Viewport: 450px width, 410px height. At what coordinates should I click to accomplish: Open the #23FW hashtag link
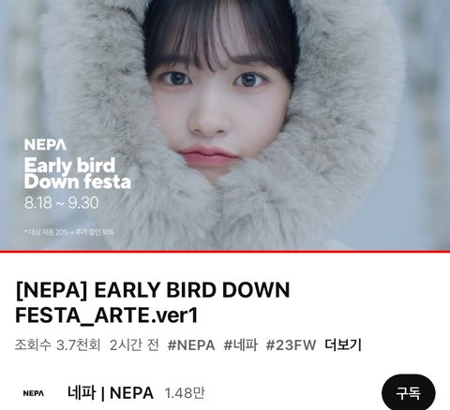291,345
